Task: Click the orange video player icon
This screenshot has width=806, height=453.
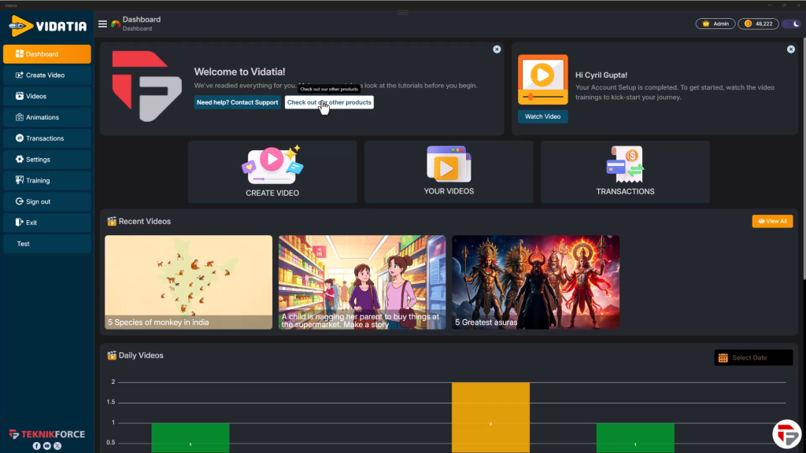Action: [543, 79]
